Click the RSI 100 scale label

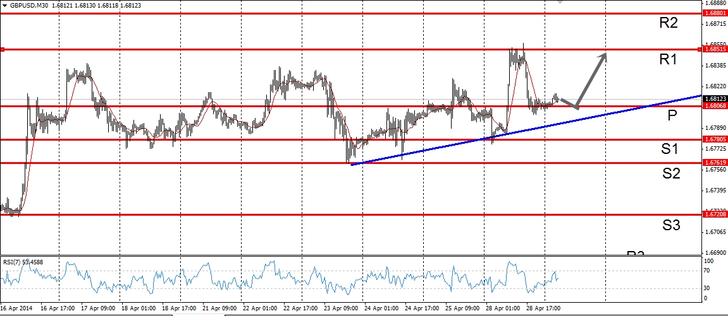click(710, 261)
